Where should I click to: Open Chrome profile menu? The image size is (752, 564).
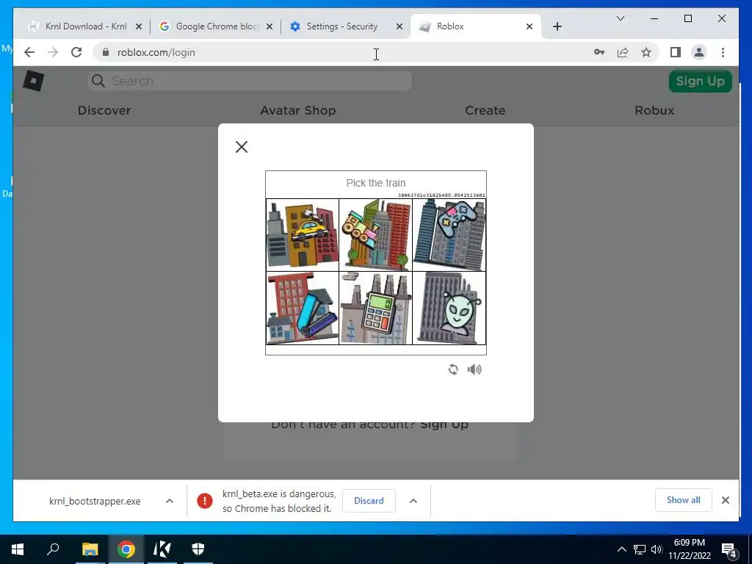(x=699, y=52)
